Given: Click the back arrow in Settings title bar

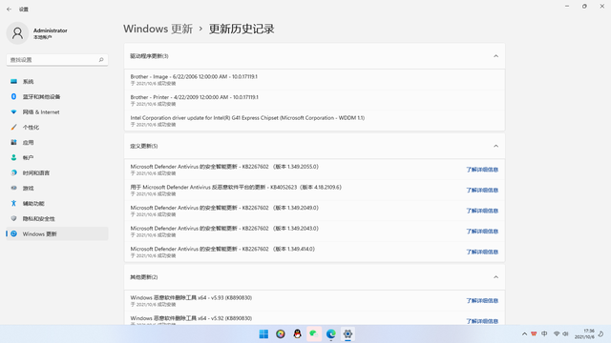Looking at the screenshot, I should pyautogui.click(x=9, y=9).
